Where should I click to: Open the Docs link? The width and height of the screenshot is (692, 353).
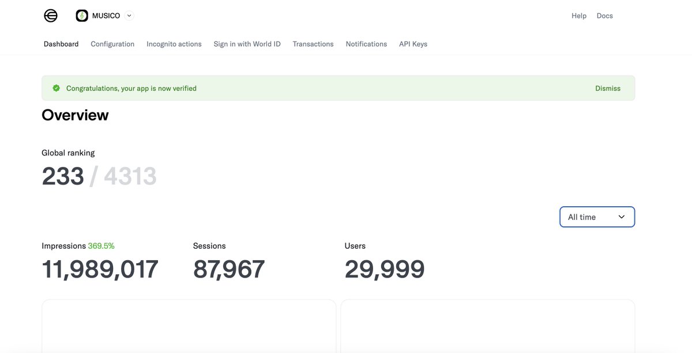604,16
